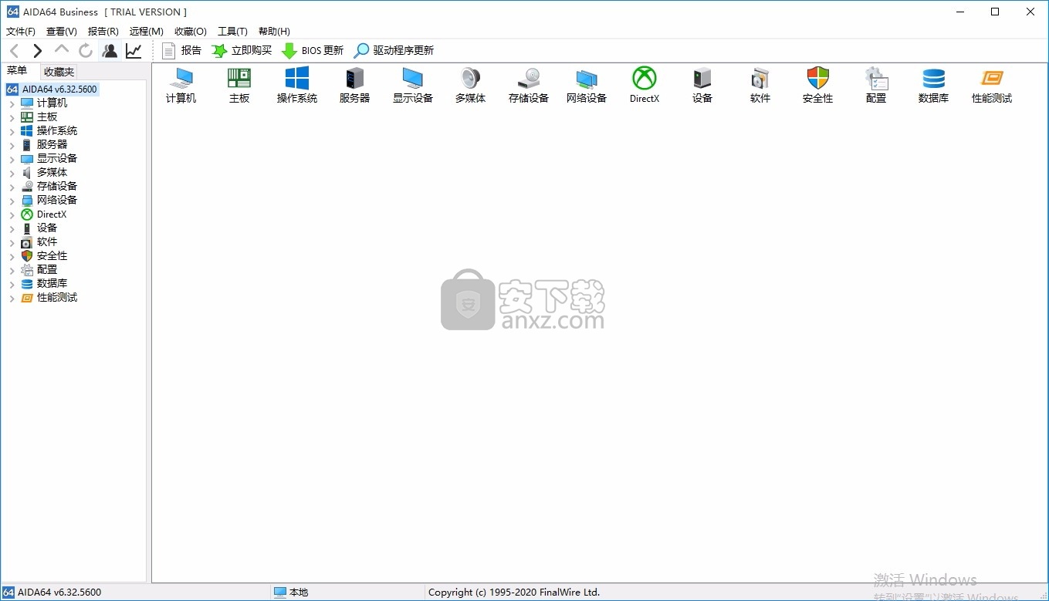Open the 网络设备 icon in main pane
The width and height of the screenshot is (1049, 601).
[587, 85]
